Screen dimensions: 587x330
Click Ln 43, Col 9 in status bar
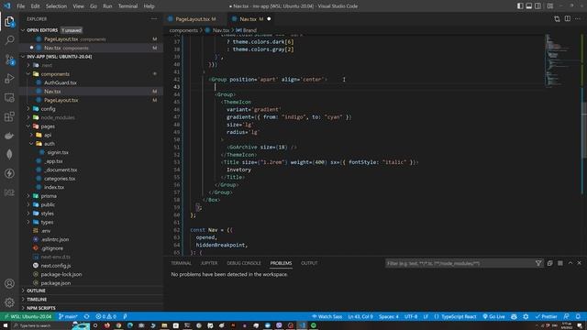(360, 316)
